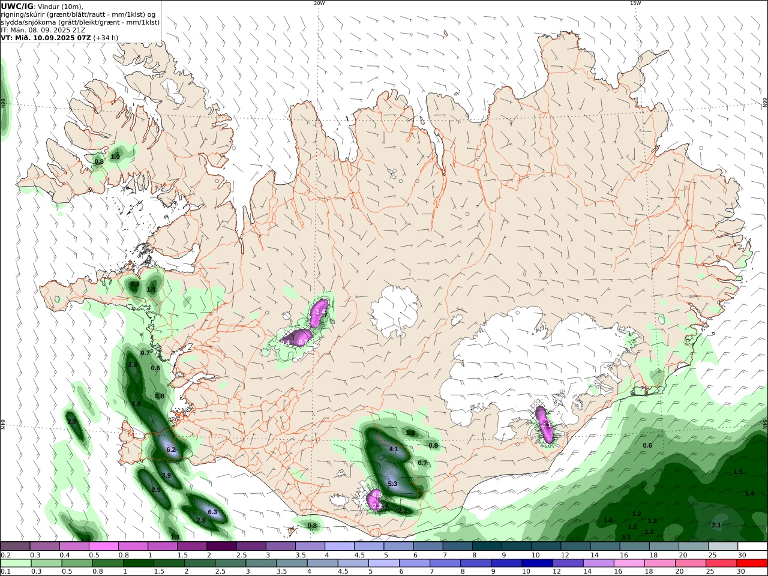Click the red swatch labeled 30 in rain legend
The height and width of the screenshot is (576, 768).
coord(752,563)
